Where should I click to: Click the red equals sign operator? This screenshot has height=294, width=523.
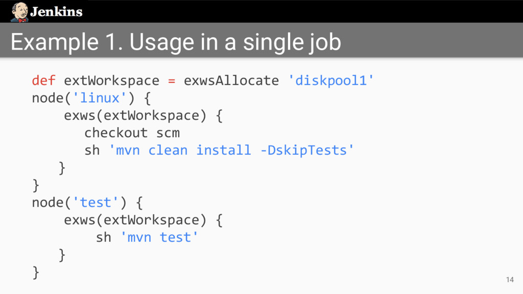tap(172, 81)
